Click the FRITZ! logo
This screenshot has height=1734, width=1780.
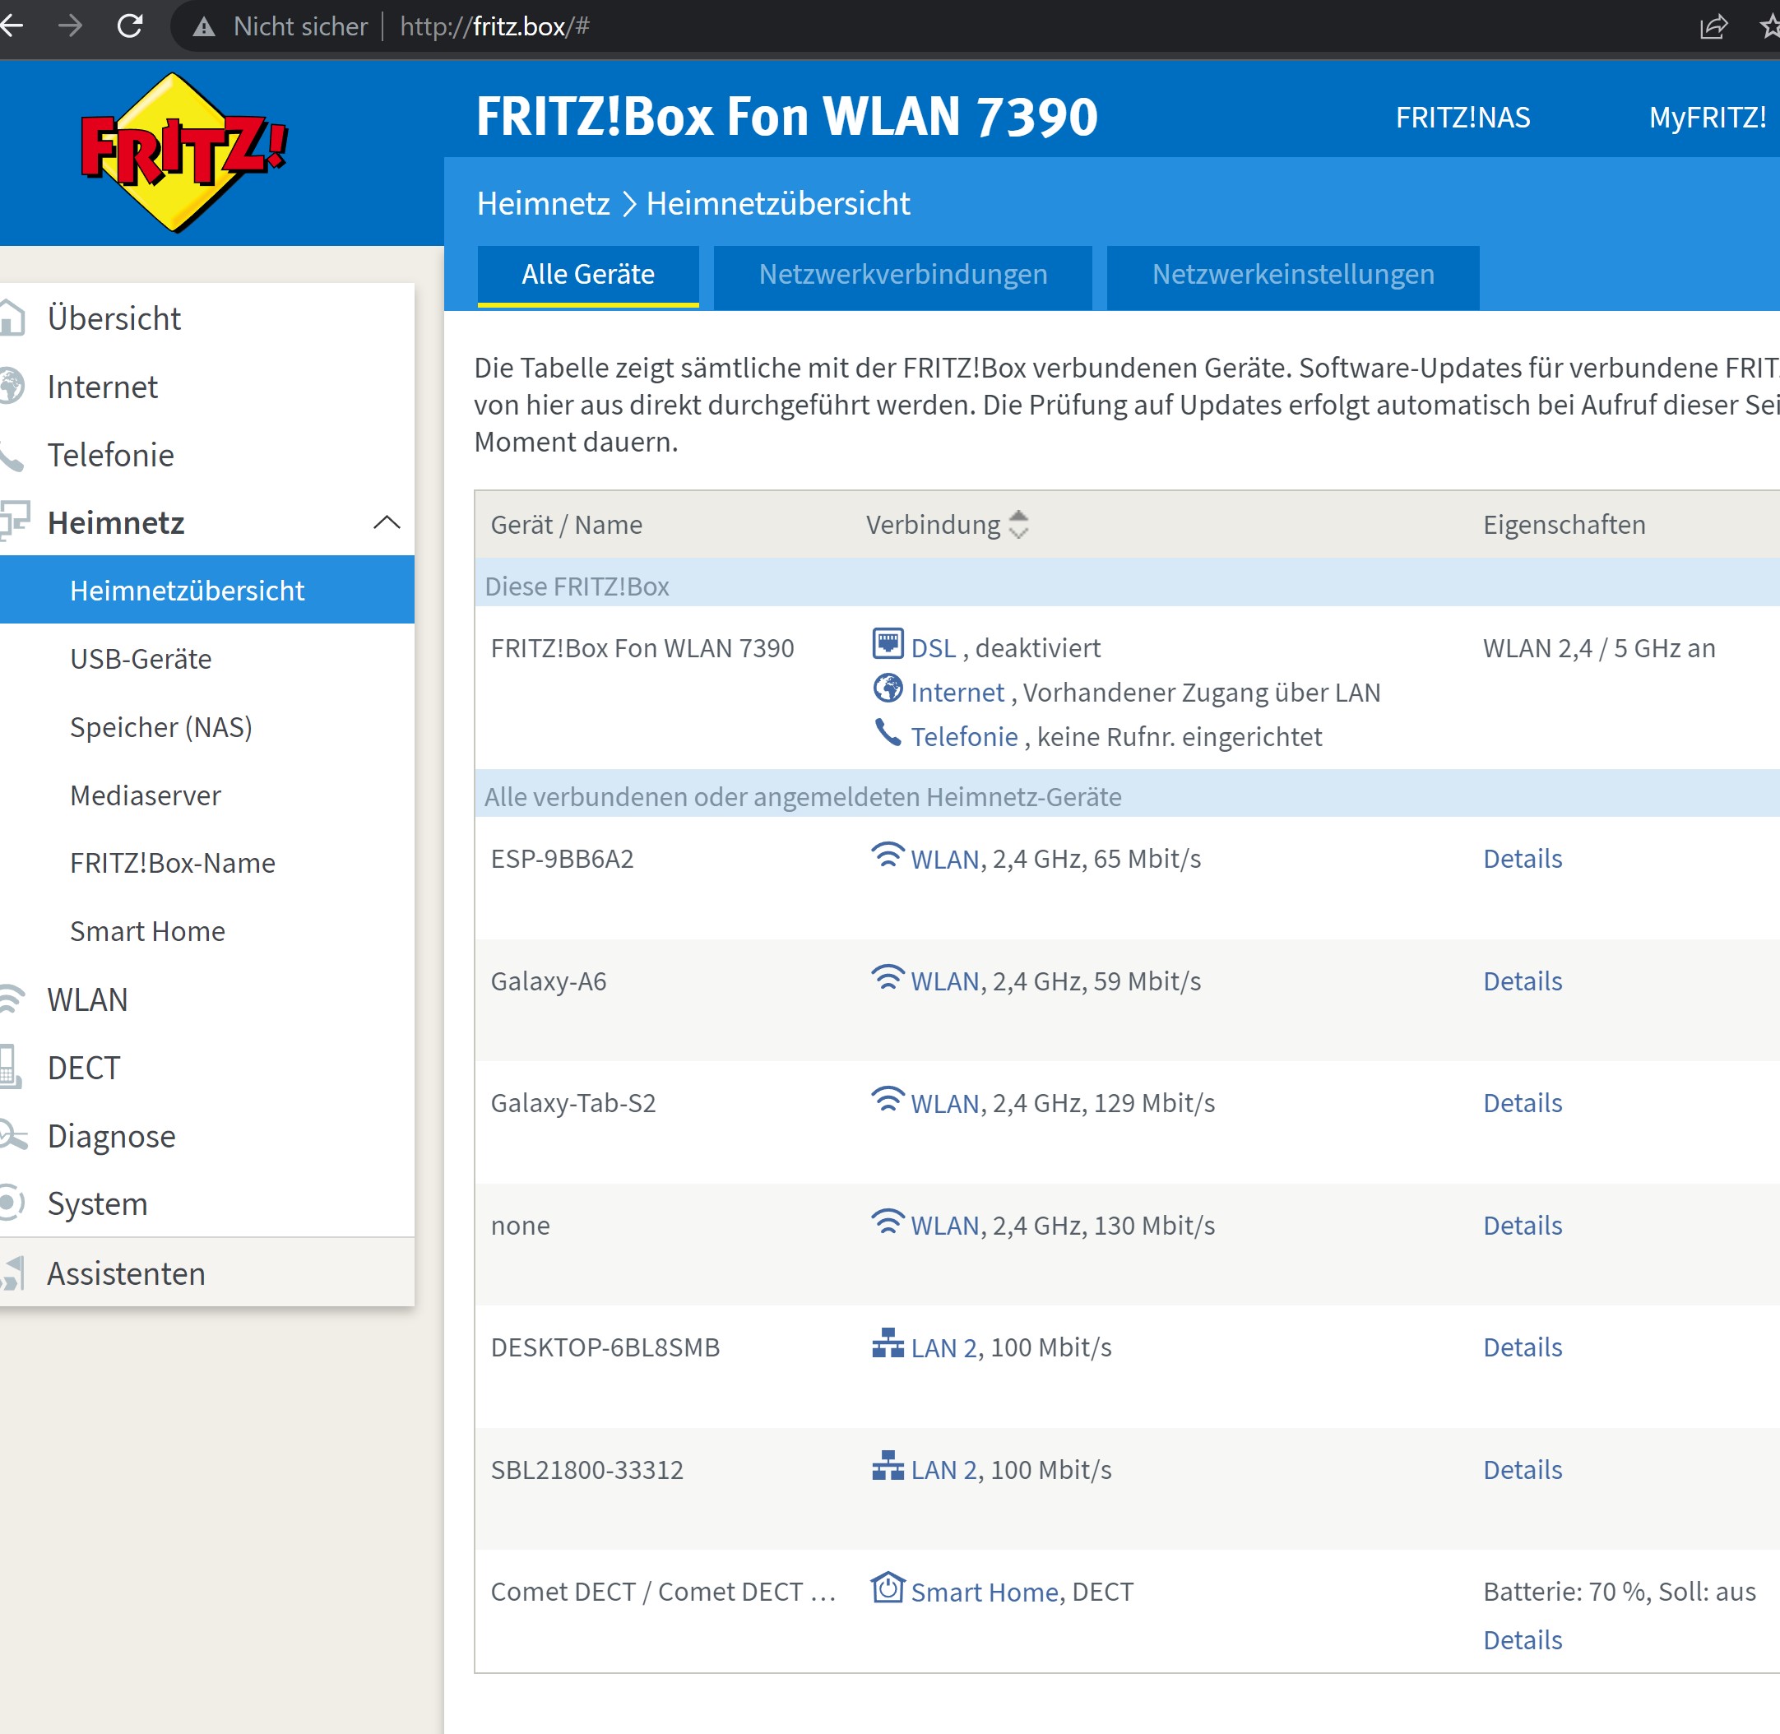point(183,153)
